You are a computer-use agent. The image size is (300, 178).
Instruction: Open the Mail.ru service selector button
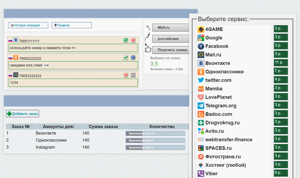pyautogui.click(x=171, y=27)
